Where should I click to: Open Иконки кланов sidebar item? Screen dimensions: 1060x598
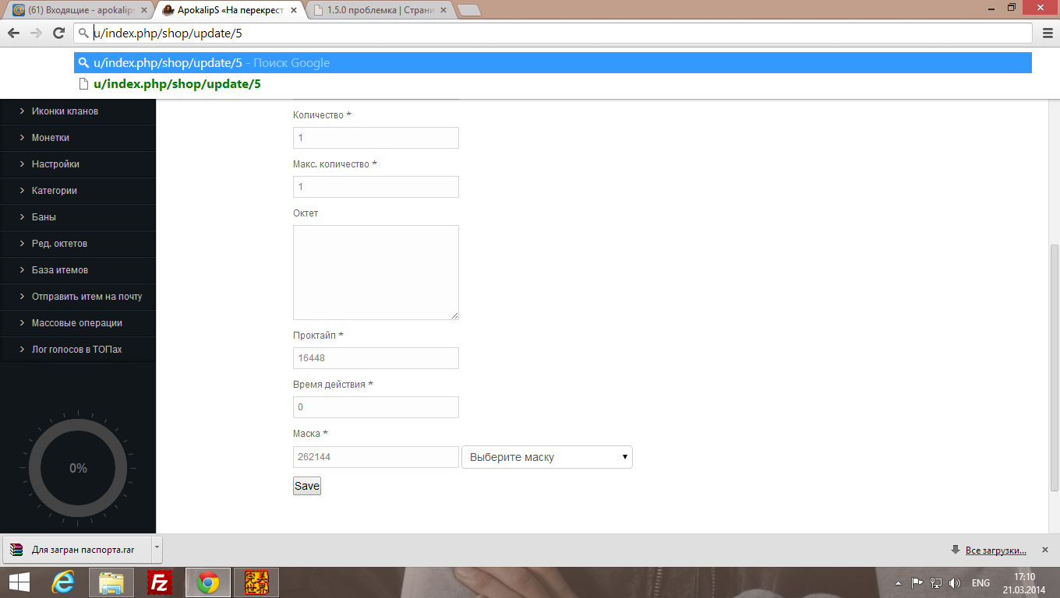click(x=78, y=111)
